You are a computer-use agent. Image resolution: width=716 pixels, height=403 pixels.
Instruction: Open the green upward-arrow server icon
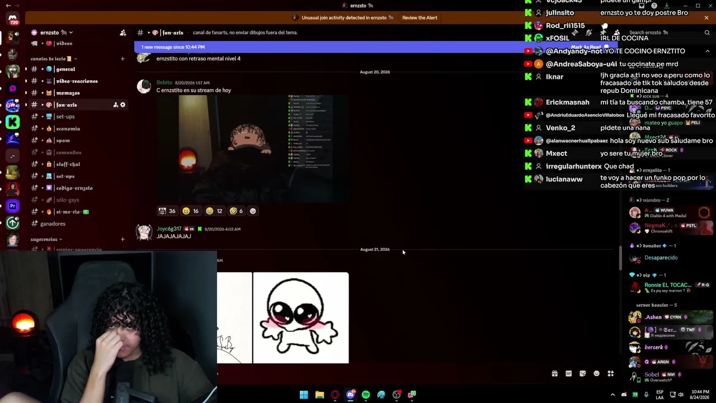12,223
